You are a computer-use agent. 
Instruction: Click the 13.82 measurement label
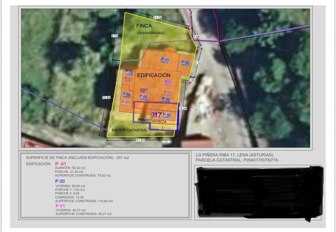(x=106, y=98)
